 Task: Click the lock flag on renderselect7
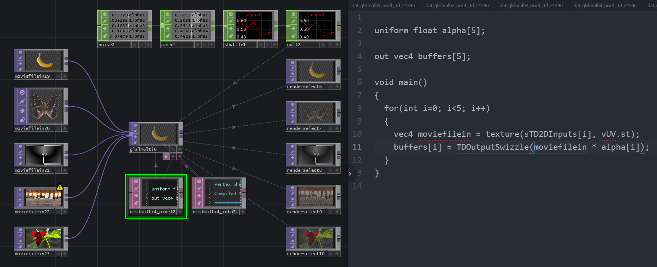293,121
